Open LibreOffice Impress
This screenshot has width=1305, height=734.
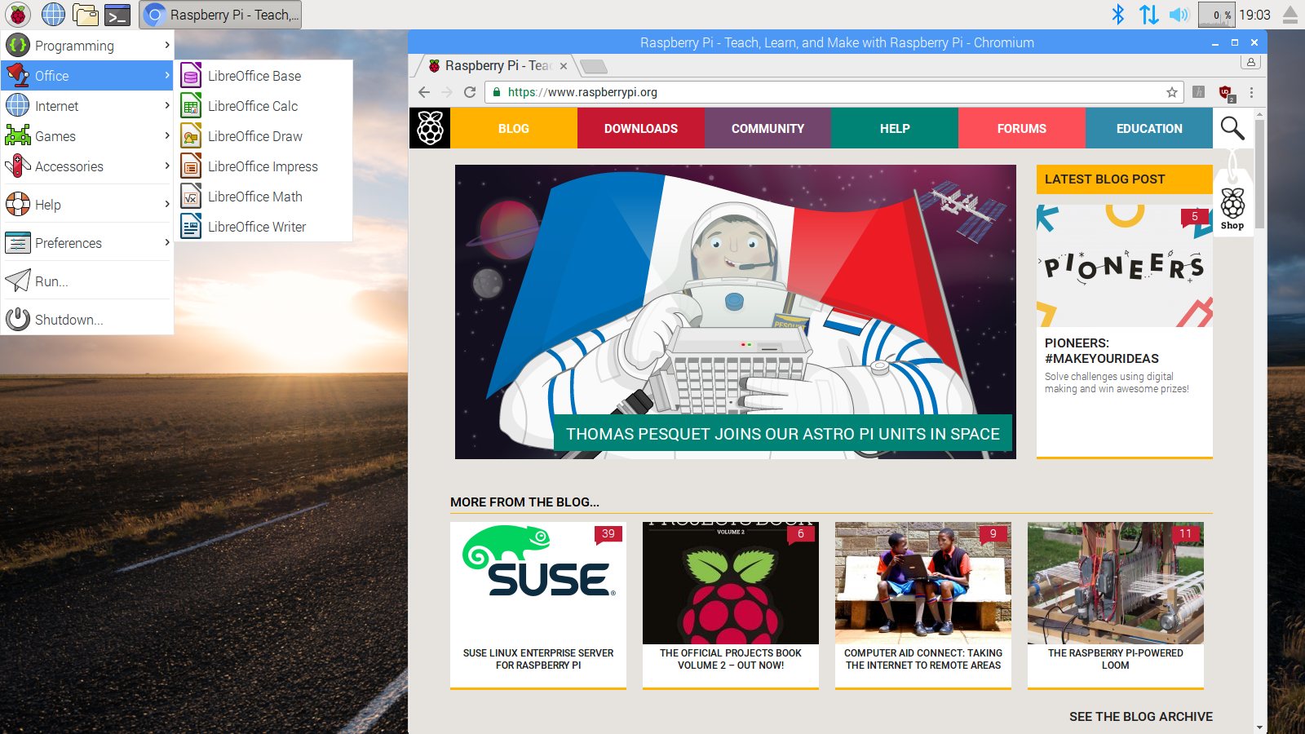point(263,166)
